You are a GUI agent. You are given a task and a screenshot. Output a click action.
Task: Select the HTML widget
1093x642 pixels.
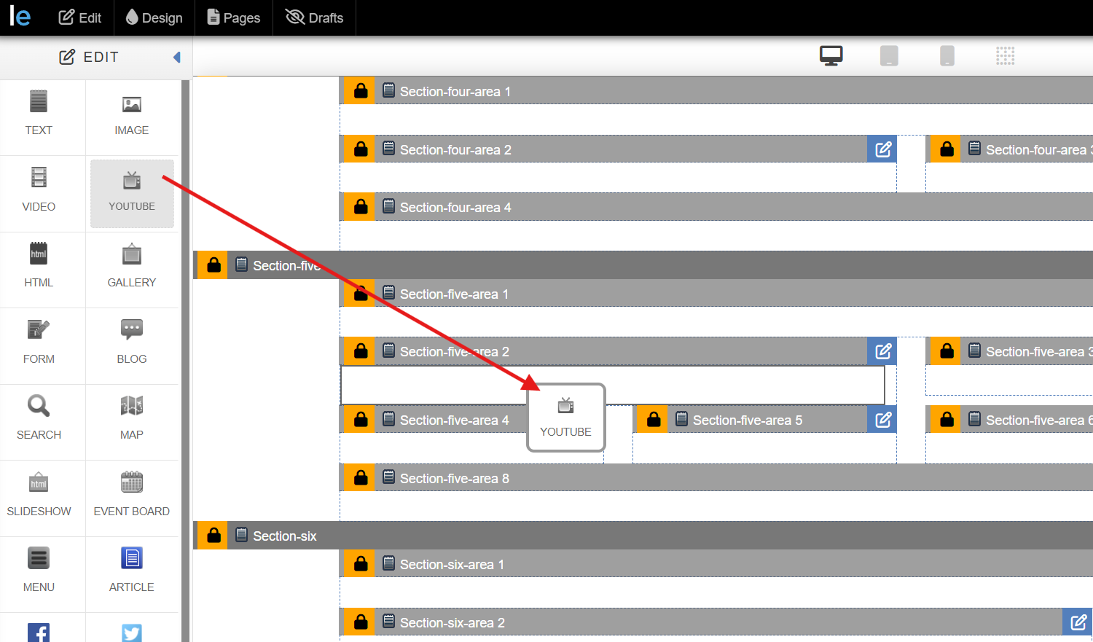(39, 265)
